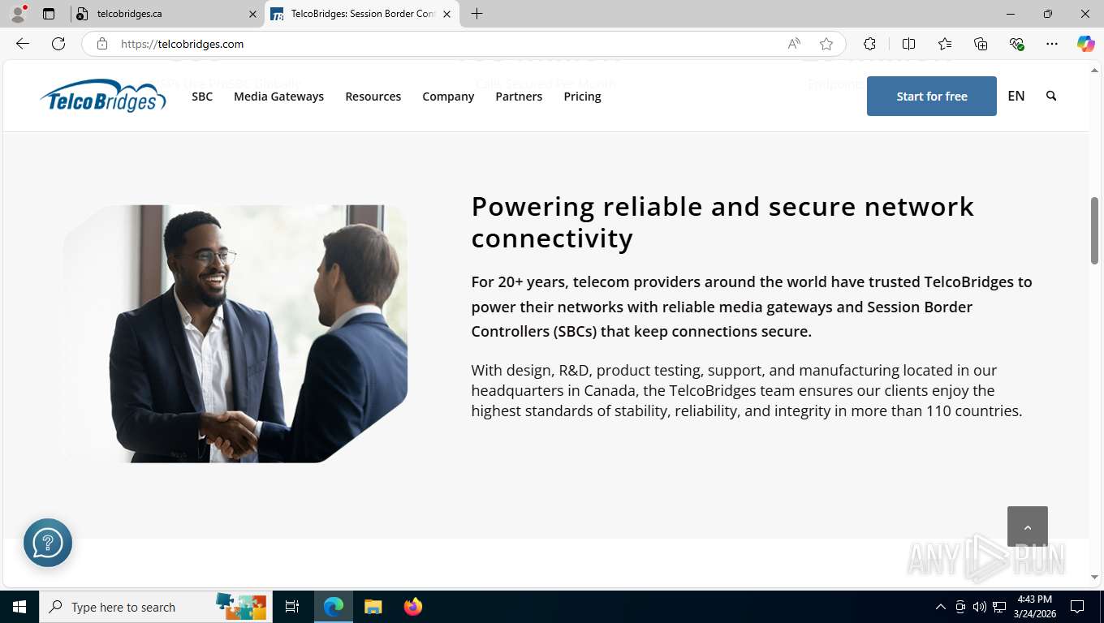Image resolution: width=1104 pixels, height=623 pixels.
Task: Close the telcobridges.ca tab
Action: tap(252, 14)
